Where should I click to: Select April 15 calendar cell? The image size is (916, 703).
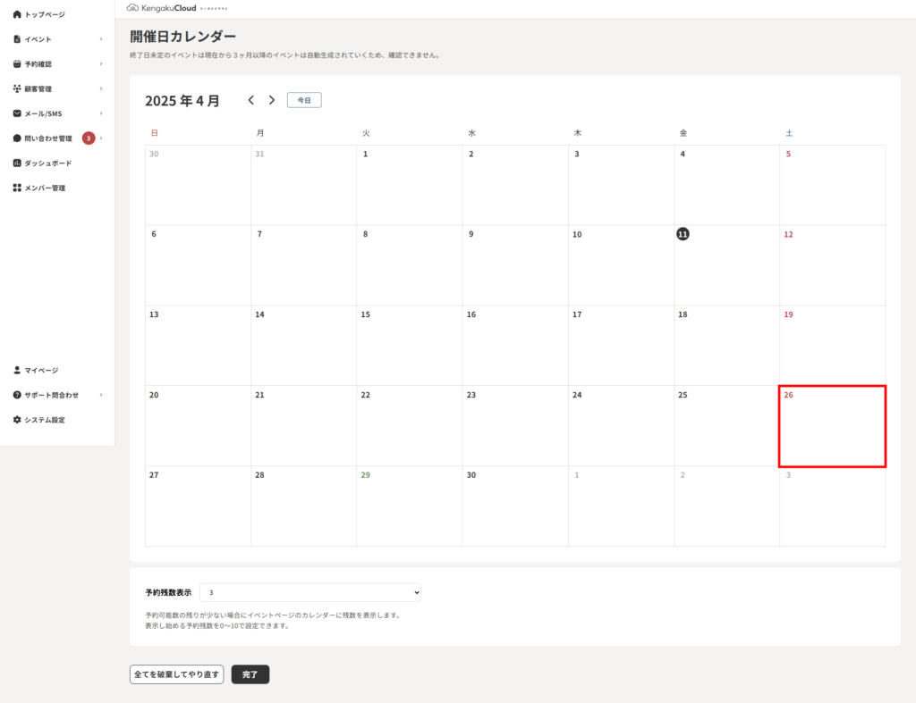(x=410, y=346)
